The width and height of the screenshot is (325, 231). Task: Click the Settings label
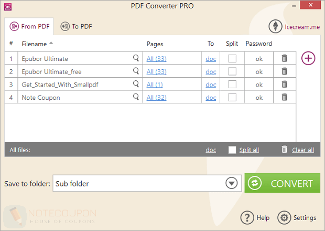point(305,217)
